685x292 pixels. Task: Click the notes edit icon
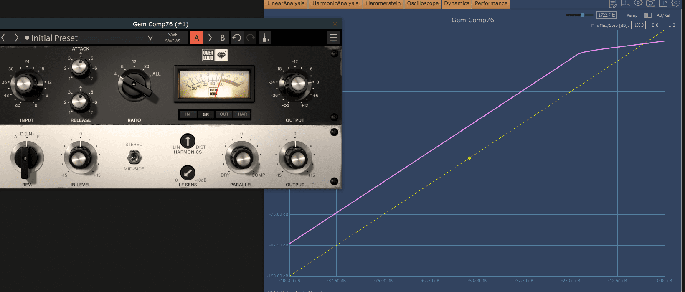(x=613, y=4)
